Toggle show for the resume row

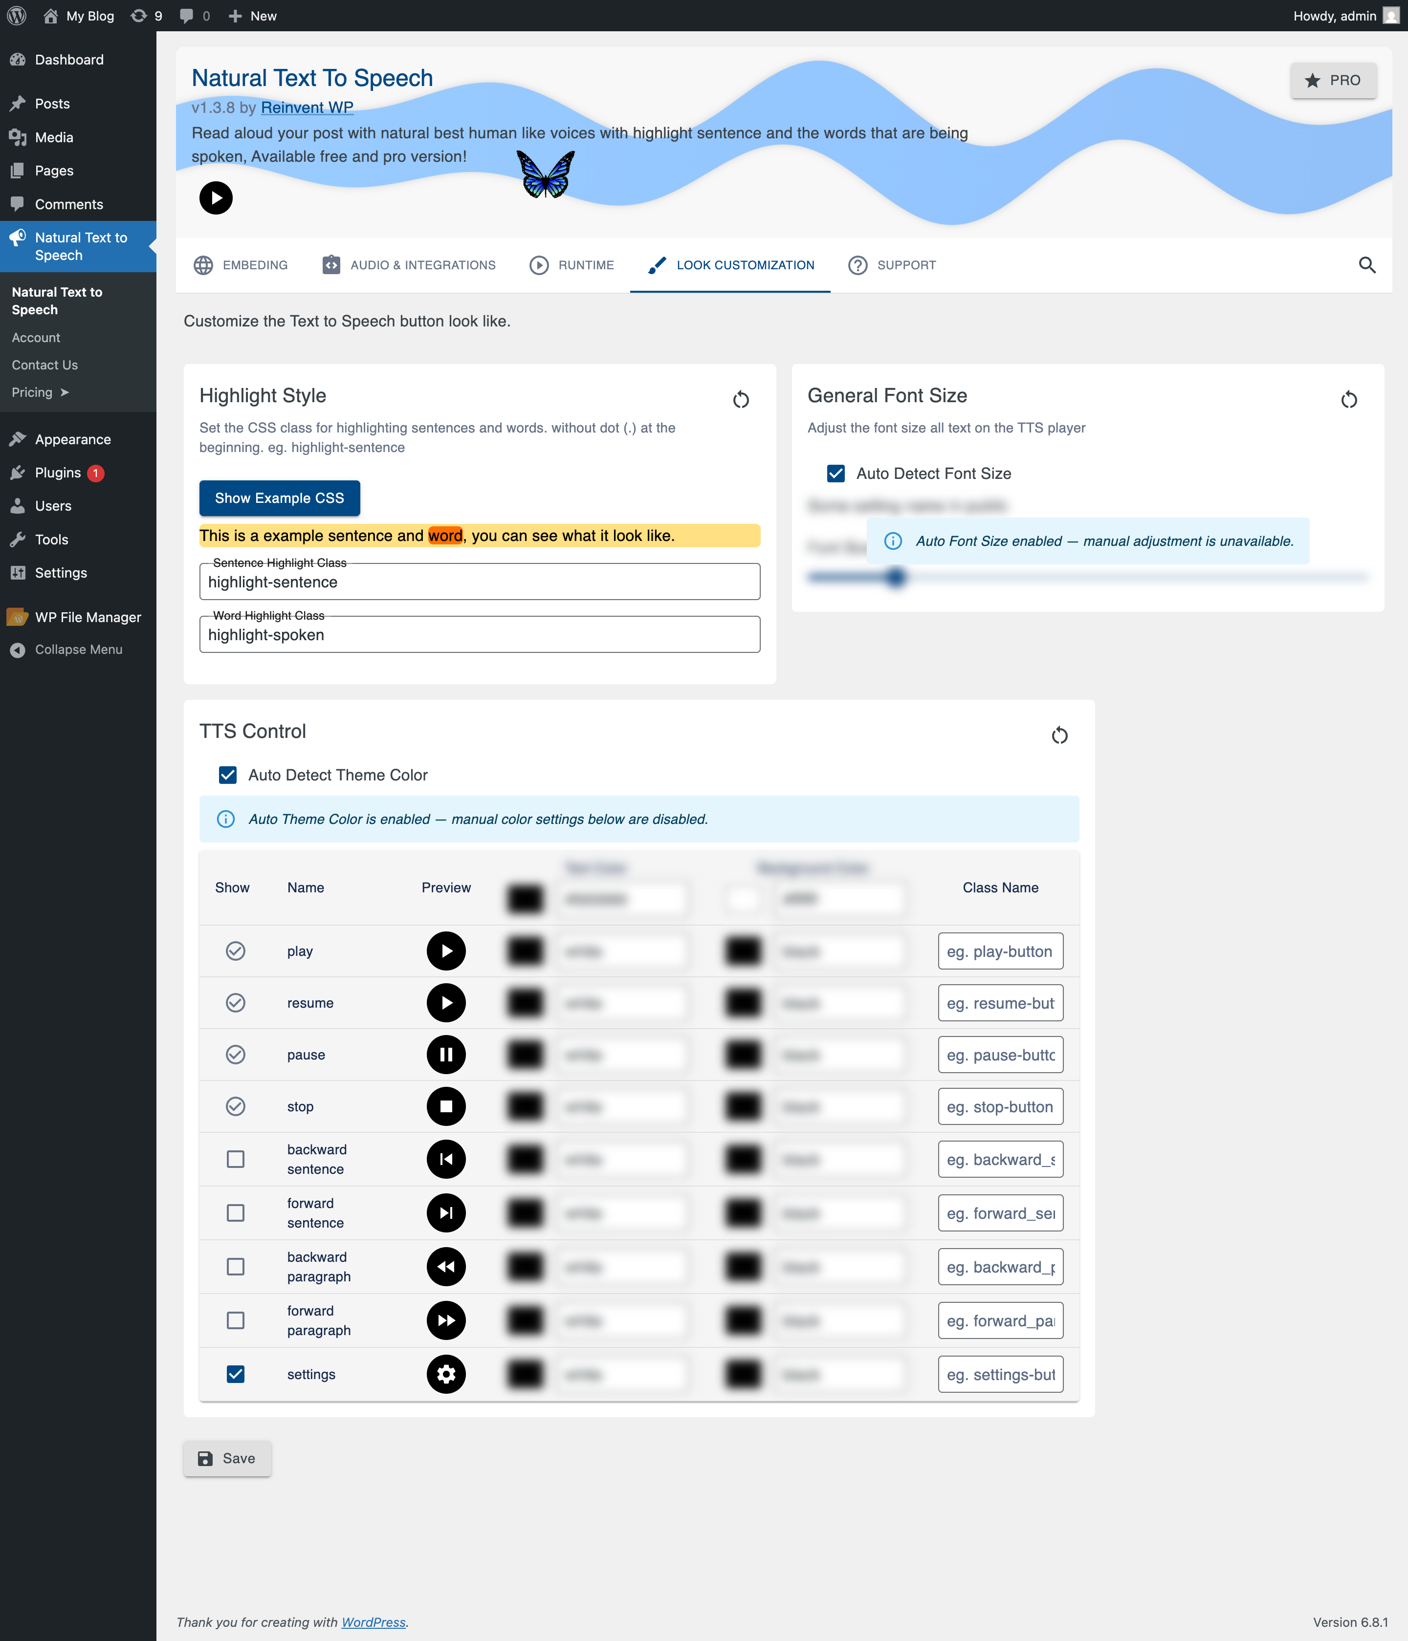(x=235, y=1003)
